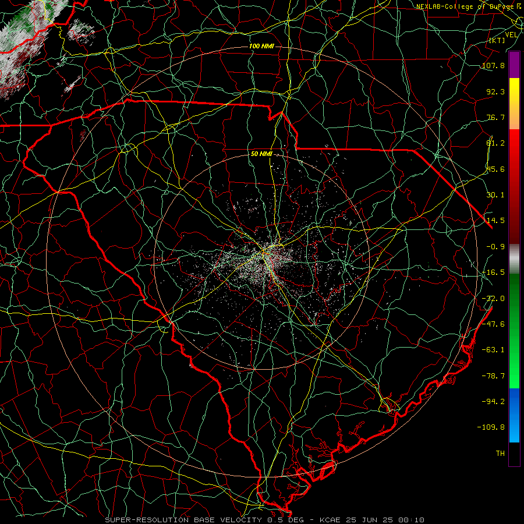Click the -78.7 velocity scale value
This screenshot has width=524, height=524.
tap(493, 376)
